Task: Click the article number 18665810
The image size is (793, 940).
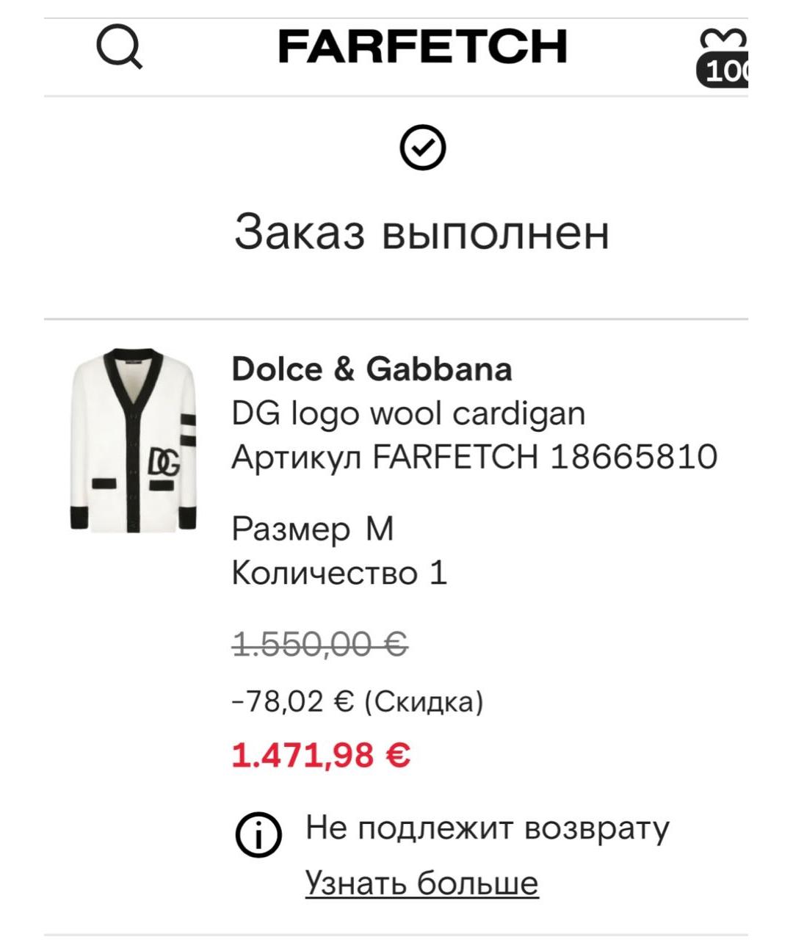Action: coord(633,457)
